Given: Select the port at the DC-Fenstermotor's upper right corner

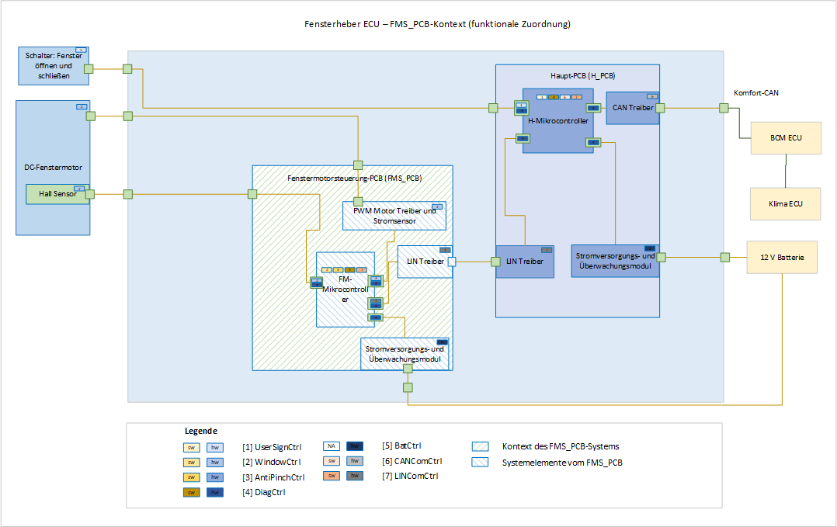Looking at the screenshot, I should pos(91,116).
